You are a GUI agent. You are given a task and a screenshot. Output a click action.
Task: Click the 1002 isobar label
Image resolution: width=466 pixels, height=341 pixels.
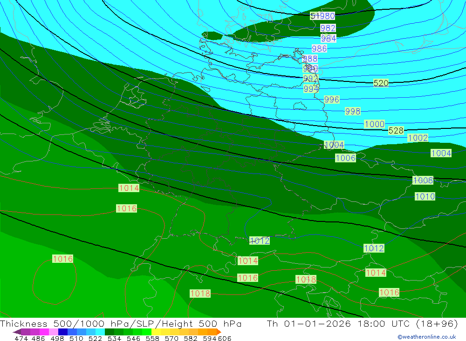click(418, 138)
